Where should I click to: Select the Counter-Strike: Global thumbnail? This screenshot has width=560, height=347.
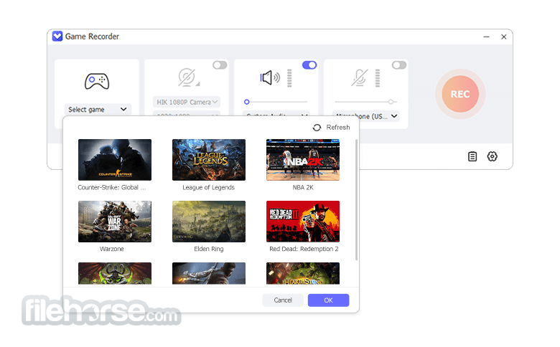tap(115, 160)
